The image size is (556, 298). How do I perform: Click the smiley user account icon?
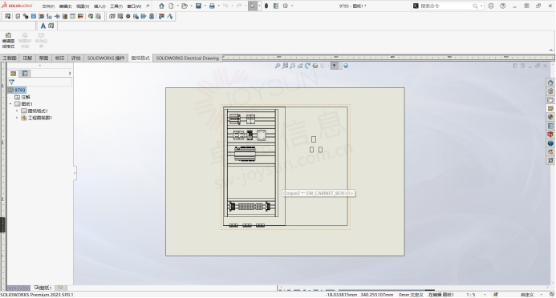click(x=491, y=6)
